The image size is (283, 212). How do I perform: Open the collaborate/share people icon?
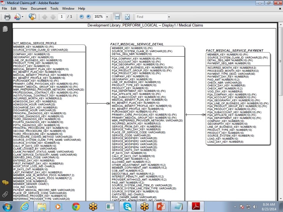click(x=17, y=17)
